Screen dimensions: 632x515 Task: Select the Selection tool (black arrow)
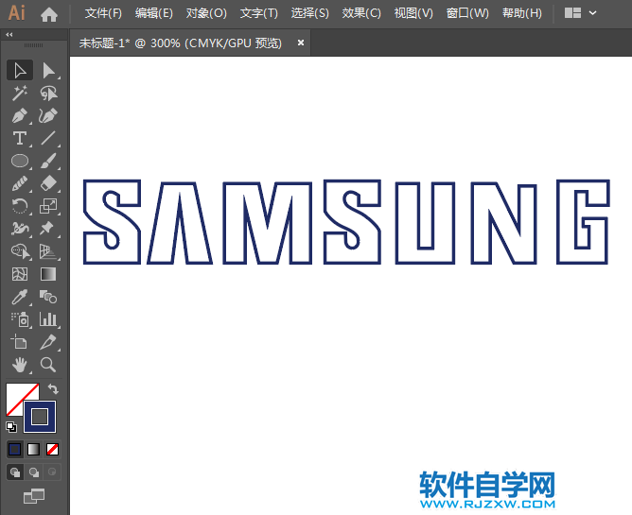pyautogui.click(x=20, y=71)
